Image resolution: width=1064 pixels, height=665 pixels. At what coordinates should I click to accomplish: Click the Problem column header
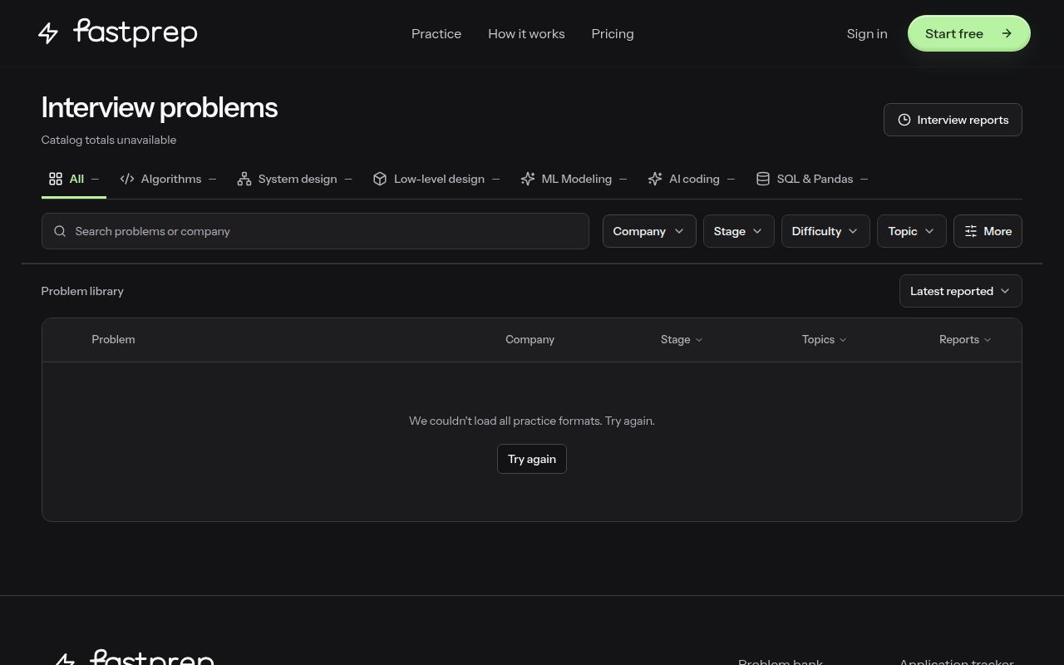pos(113,339)
